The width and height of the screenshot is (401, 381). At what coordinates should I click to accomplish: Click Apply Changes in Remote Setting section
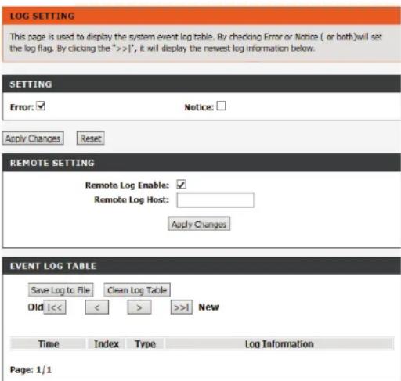click(199, 224)
